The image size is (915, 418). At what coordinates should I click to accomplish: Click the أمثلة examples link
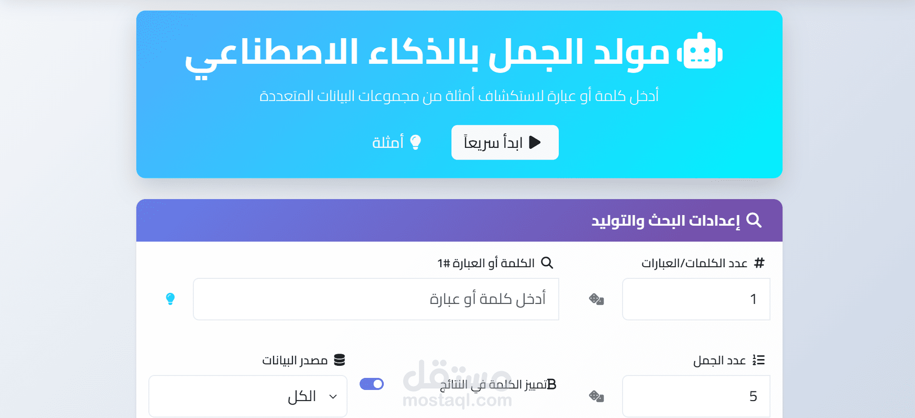click(388, 143)
